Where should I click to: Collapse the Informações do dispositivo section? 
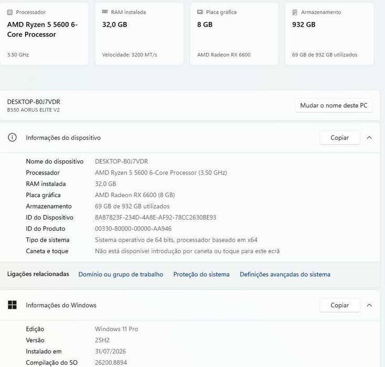(x=369, y=138)
